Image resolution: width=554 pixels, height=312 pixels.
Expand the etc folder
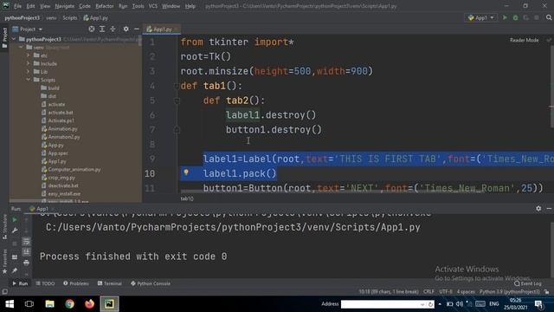28,55
